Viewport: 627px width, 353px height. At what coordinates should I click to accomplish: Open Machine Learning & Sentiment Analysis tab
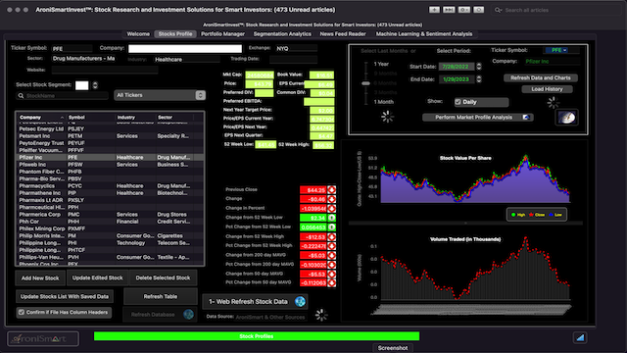coord(424,34)
